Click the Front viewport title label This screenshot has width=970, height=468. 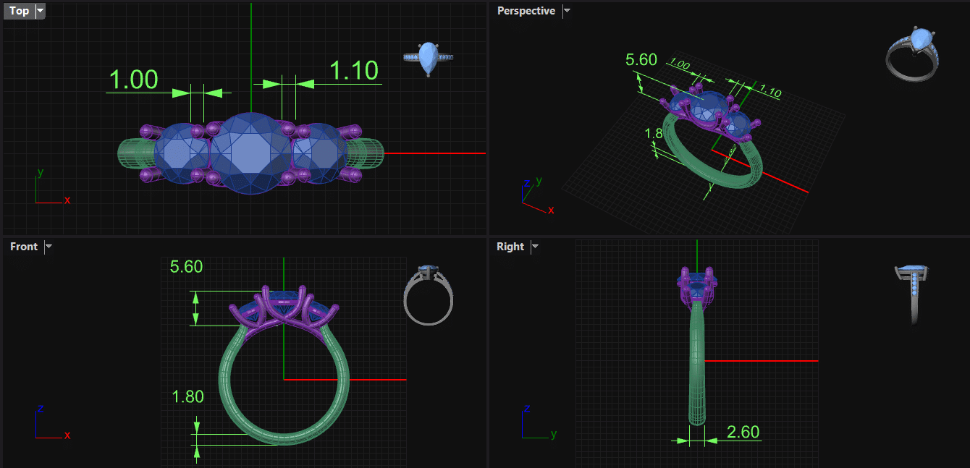click(24, 247)
